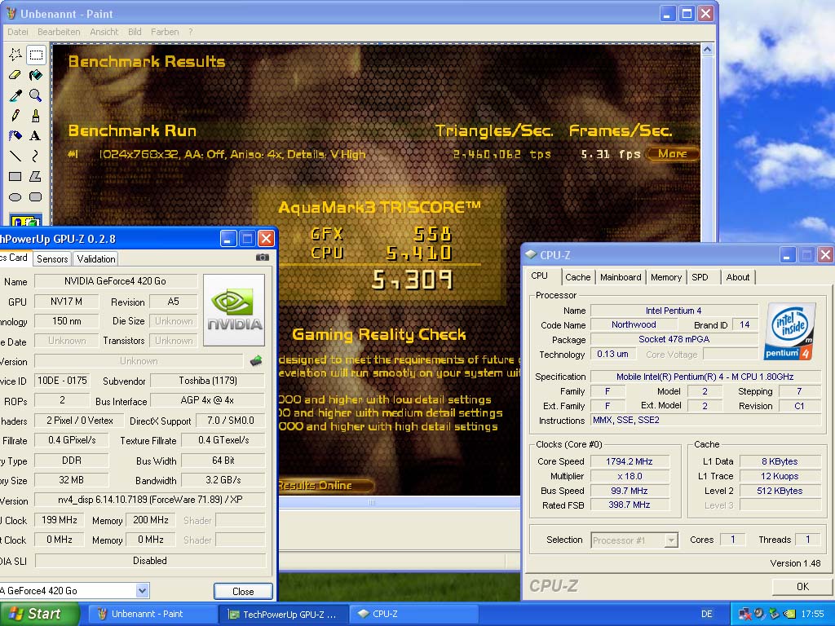Select the Ellipse tool in Paint
This screenshot has width=835, height=626.
pos(15,197)
